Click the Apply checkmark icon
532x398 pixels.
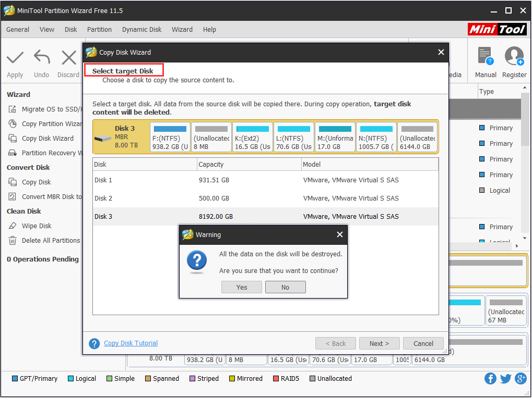(15, 58)
